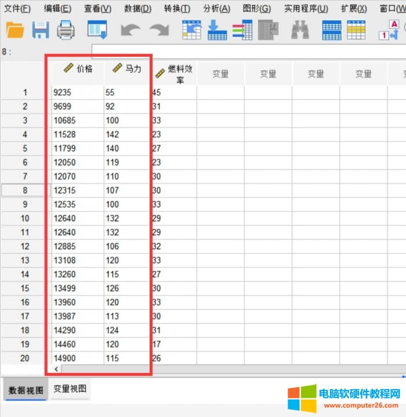The width and height of the screenshot is (406, 417).
Task: Click the Select Cases toolbar icon
Action: pyautogui.click(x=356, y=30)
